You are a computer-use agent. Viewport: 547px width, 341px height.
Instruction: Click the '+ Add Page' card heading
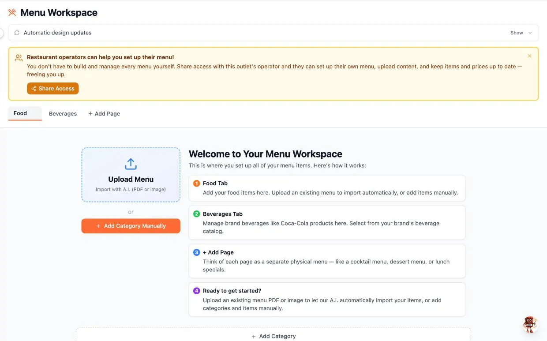pos(218,252)
